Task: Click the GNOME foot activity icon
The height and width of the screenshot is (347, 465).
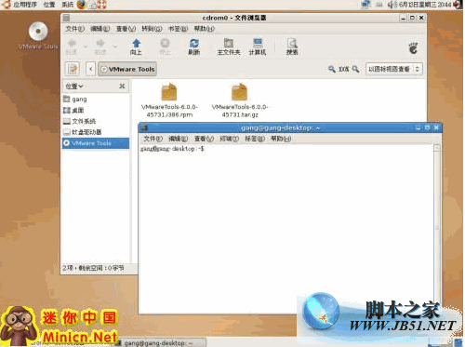Action: point(413,48)
